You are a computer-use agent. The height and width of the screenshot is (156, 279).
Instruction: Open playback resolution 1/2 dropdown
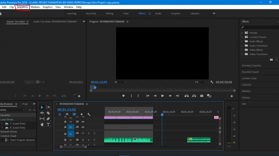(x=201, y=82)
